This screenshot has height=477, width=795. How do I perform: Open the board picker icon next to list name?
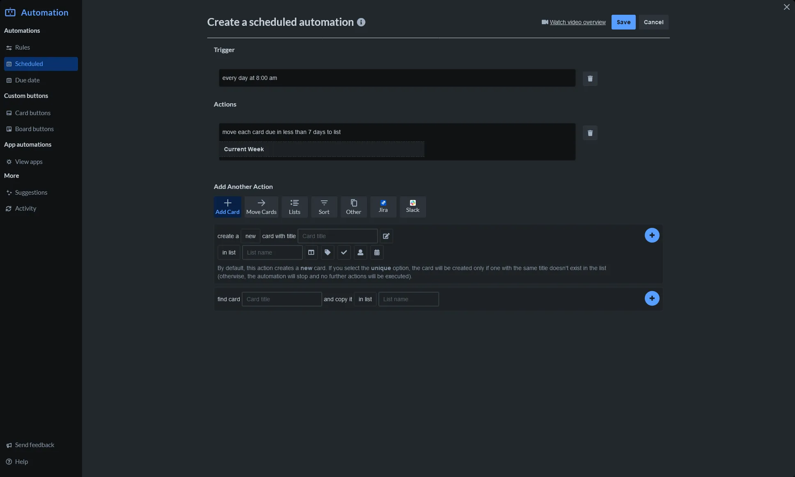311,252
